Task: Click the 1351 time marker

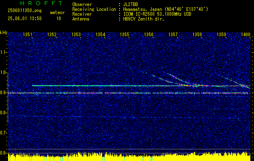Action: coord(27,34)
